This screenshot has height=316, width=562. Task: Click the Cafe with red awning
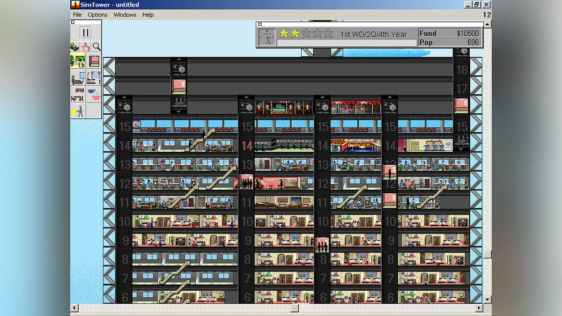coord(356,107)
